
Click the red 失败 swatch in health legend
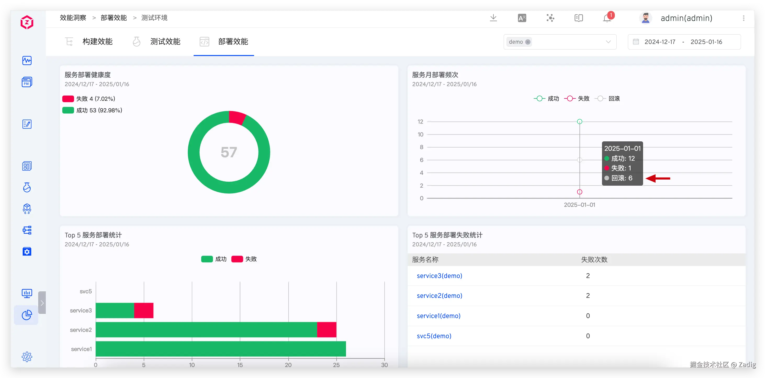click(68, 99)
